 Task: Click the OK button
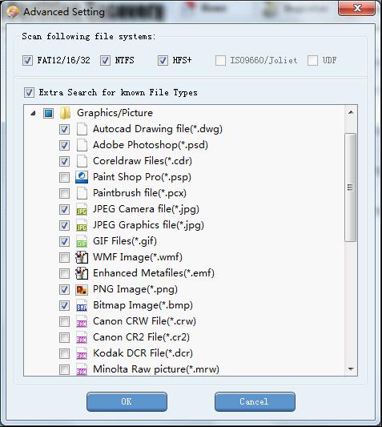[127, 401]
